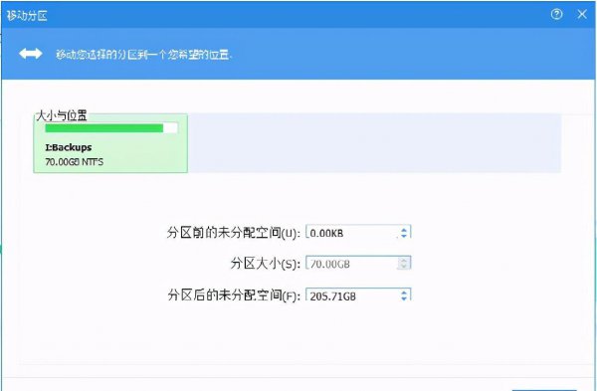This screenshot has width=597, height=391.
Task: Click the 70.00GB NTFS text
Action: pos(74,162)
